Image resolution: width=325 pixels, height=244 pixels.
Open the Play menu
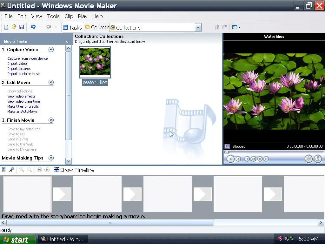[83, 16]
